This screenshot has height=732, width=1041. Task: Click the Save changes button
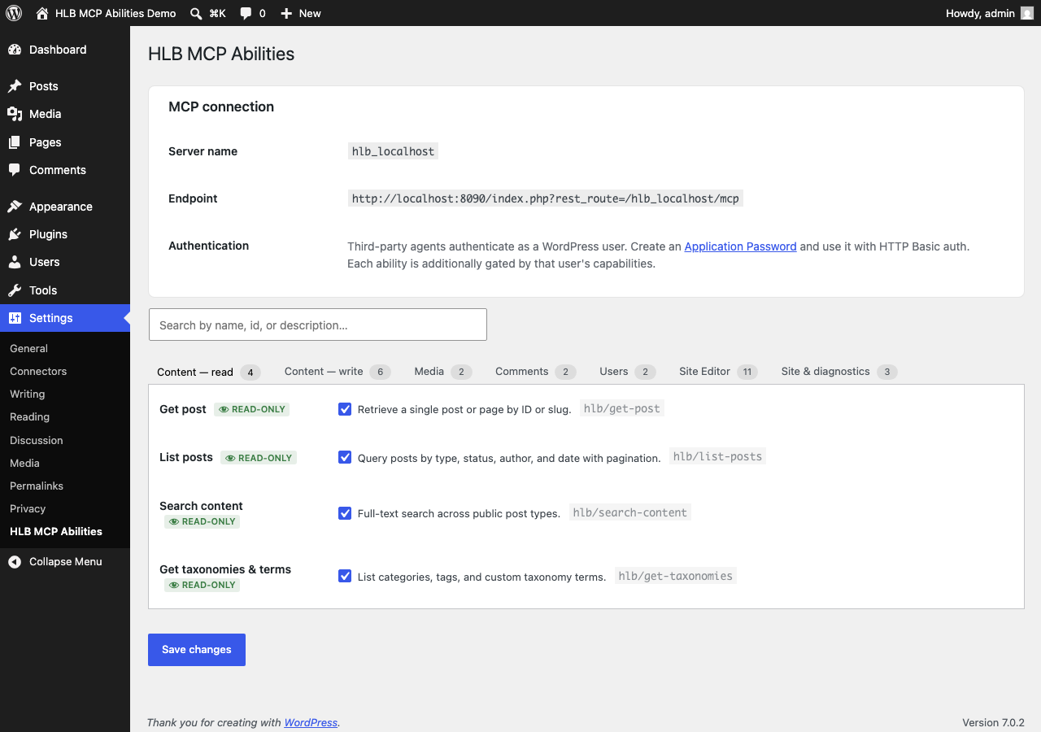[x=197, y=650]
